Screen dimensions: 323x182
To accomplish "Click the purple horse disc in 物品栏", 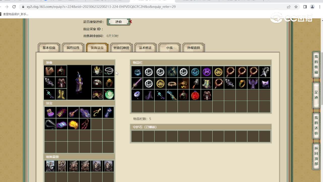I will click(x=207, y=72).
